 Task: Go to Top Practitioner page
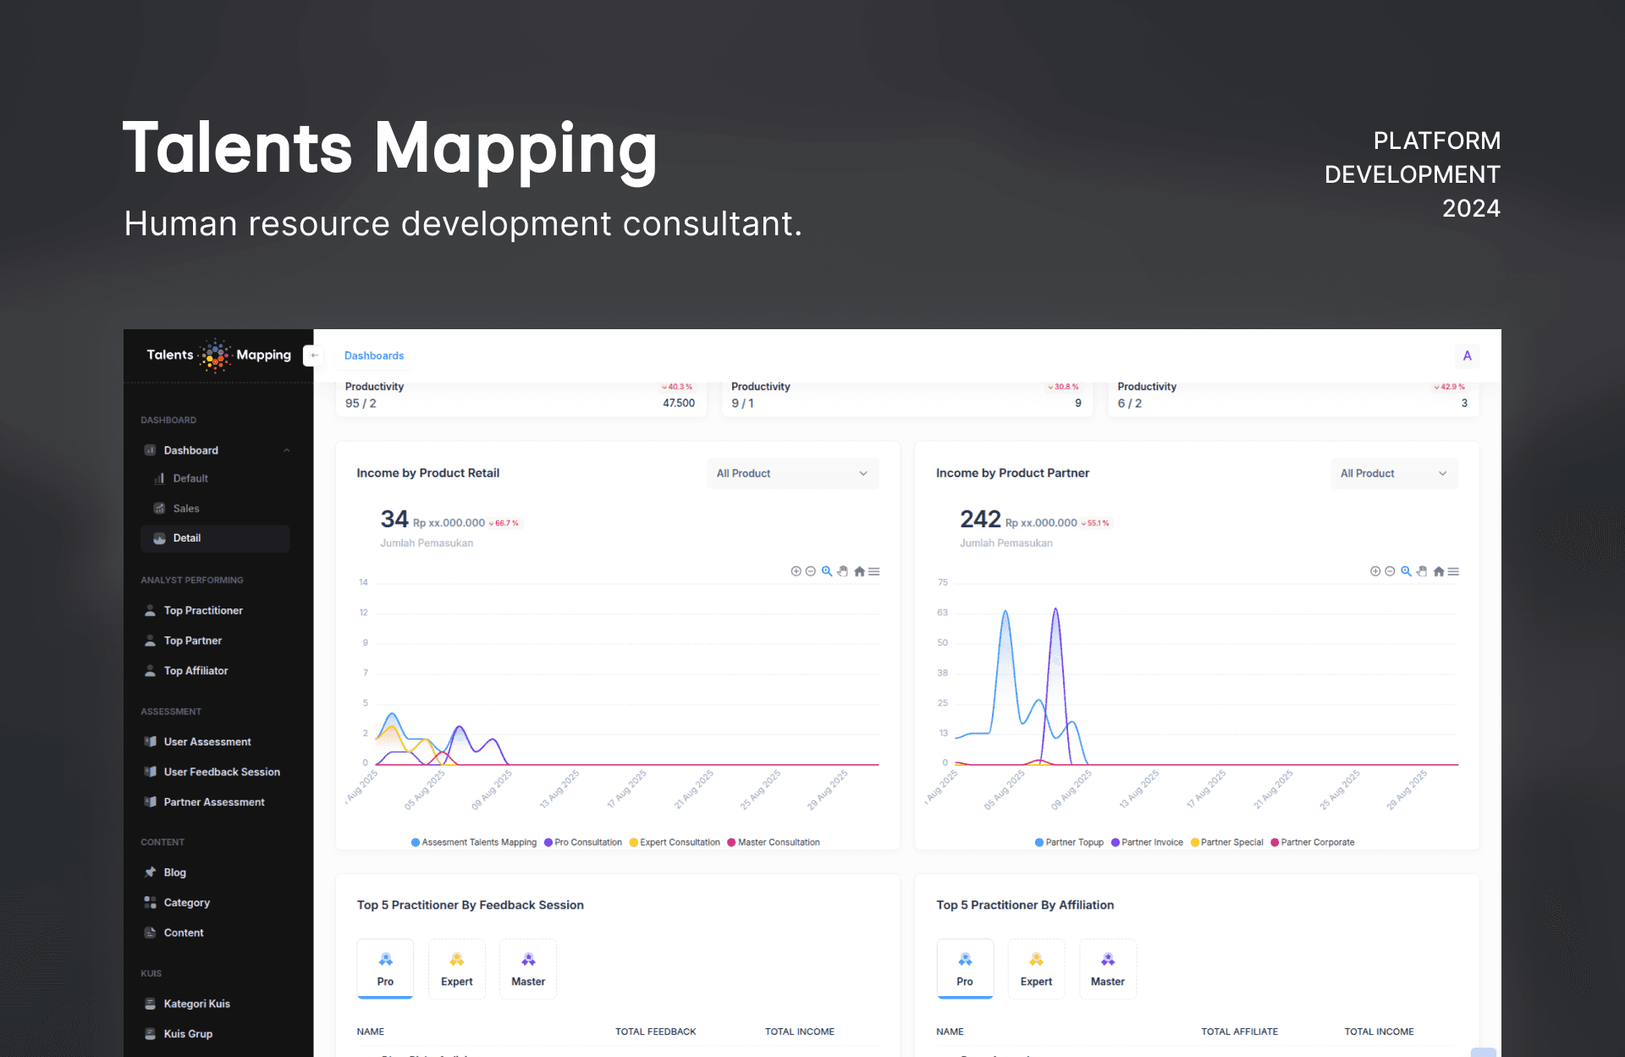point(203,610)
